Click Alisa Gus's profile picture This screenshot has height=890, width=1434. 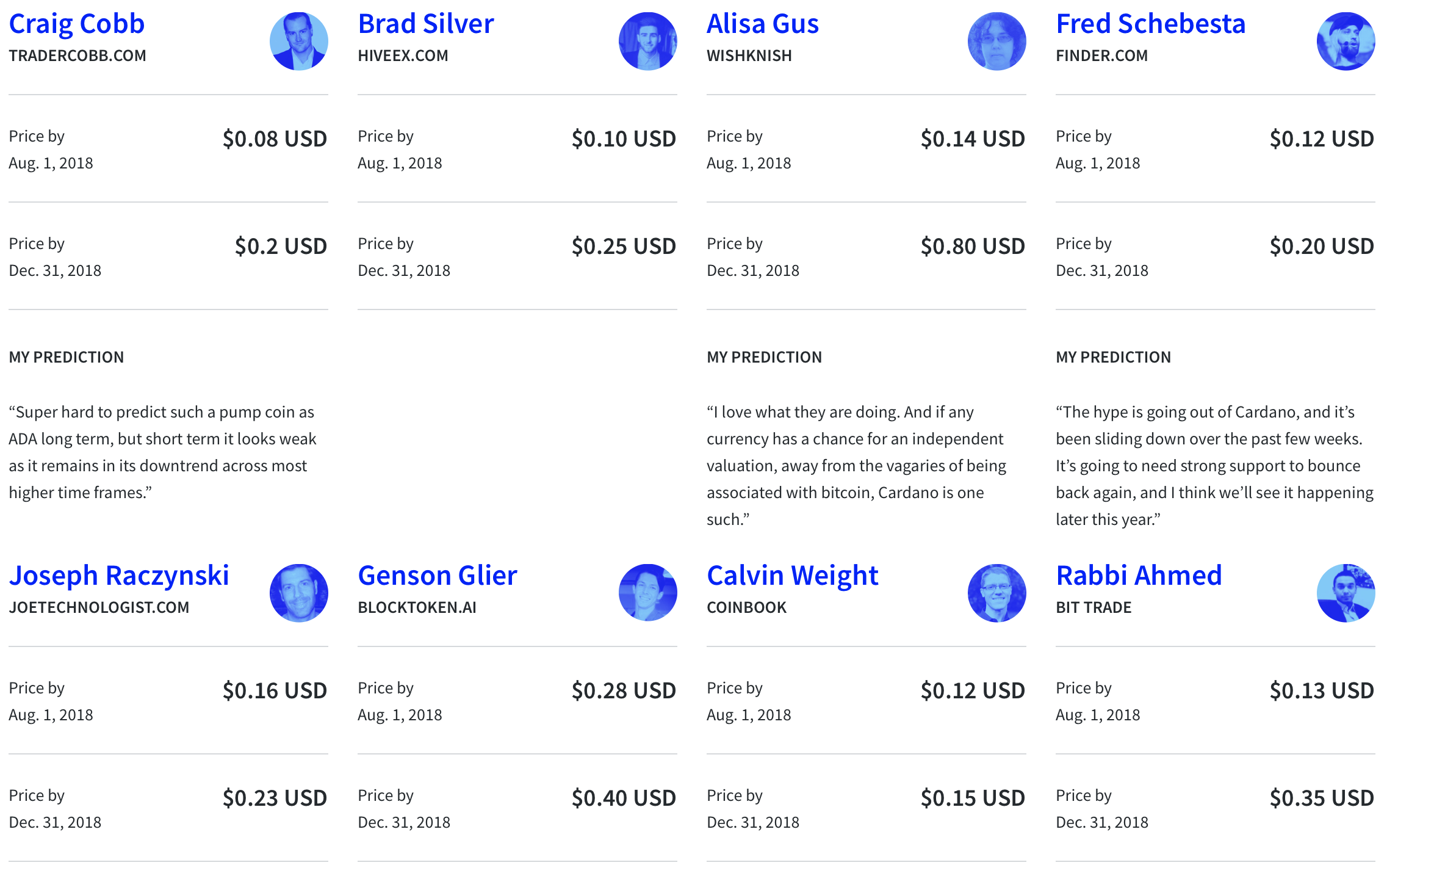click(996, 42)
